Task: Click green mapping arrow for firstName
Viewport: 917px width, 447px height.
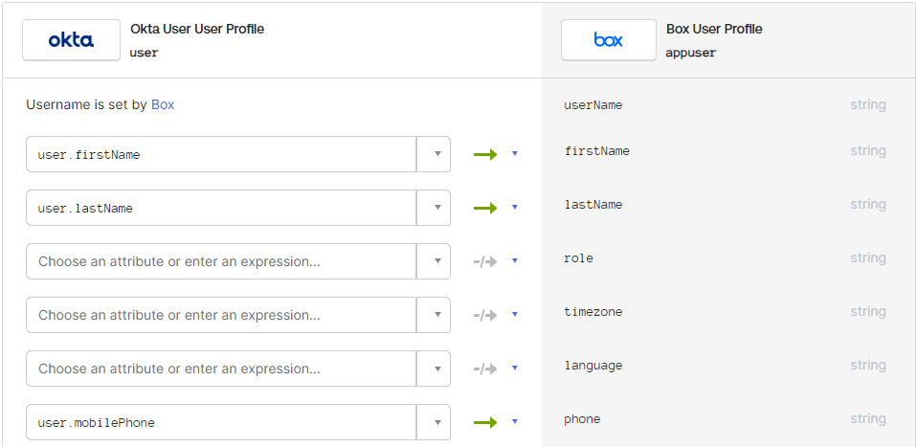Action: (484, 154)
